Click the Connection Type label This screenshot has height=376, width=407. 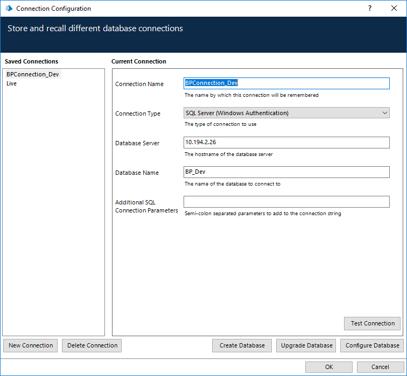pyautogui.click(x=138, y=113)
